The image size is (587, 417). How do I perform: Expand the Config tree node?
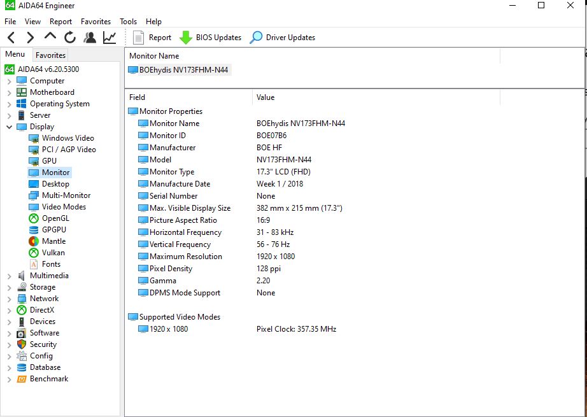10,357
